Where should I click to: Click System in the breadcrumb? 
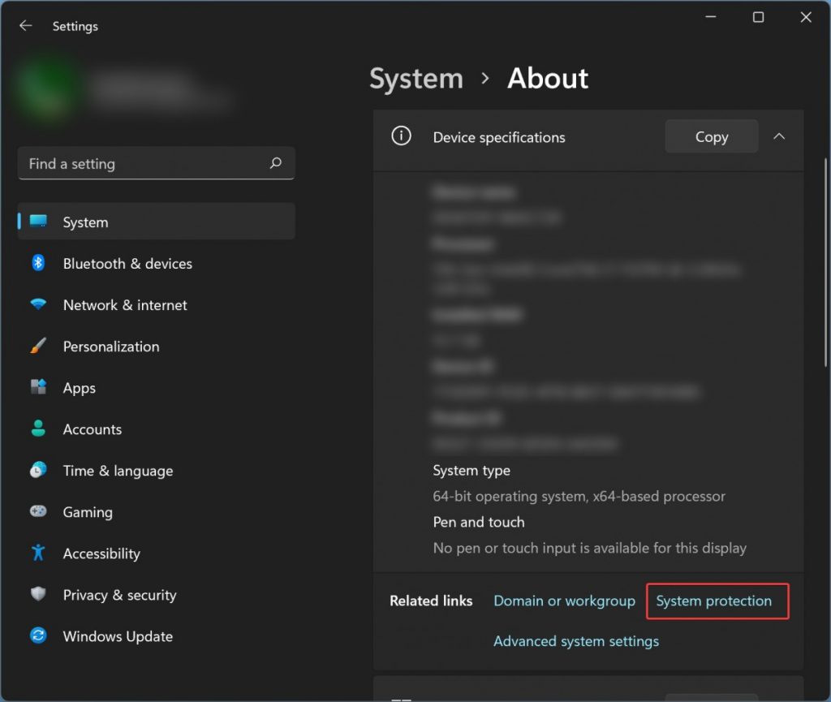416,79
